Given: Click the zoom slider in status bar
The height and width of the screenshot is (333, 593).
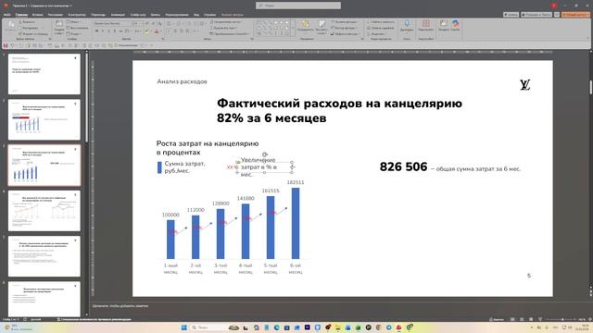Looking at the screenshot, I should coord(562,319).
